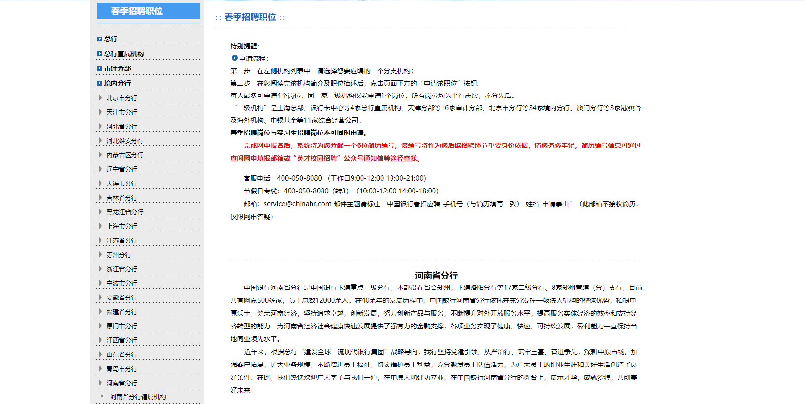
Task: Expand the arrow next to 山东省分行
Action: (x=100, y=354)
